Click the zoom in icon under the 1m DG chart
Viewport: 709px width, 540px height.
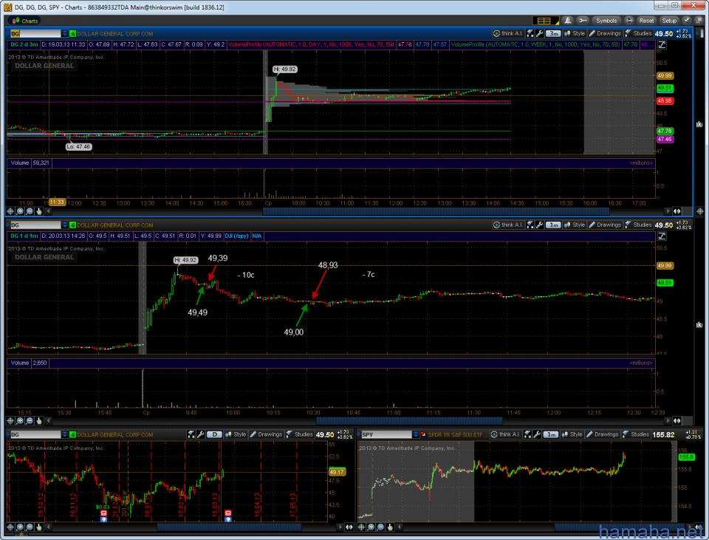coord(20,420)
